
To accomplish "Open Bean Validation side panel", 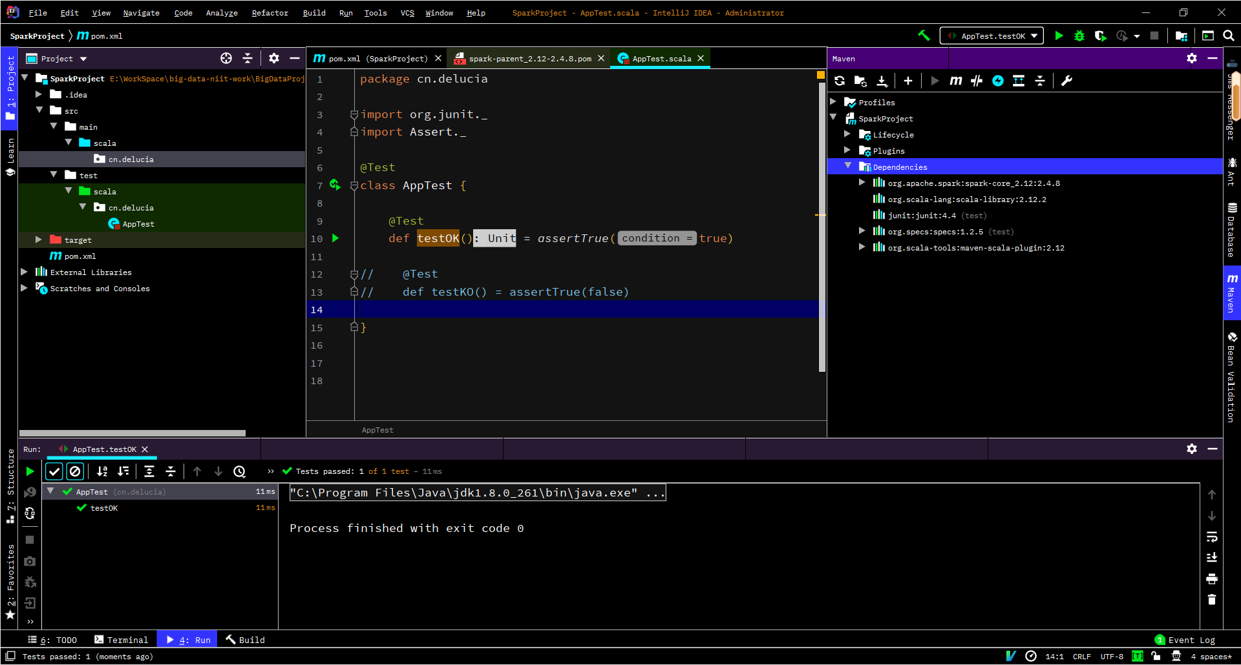I will tap(1232, 378).
